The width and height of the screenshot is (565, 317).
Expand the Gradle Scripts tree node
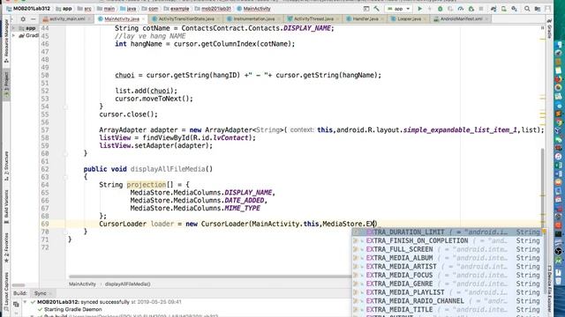coord(14,35)
